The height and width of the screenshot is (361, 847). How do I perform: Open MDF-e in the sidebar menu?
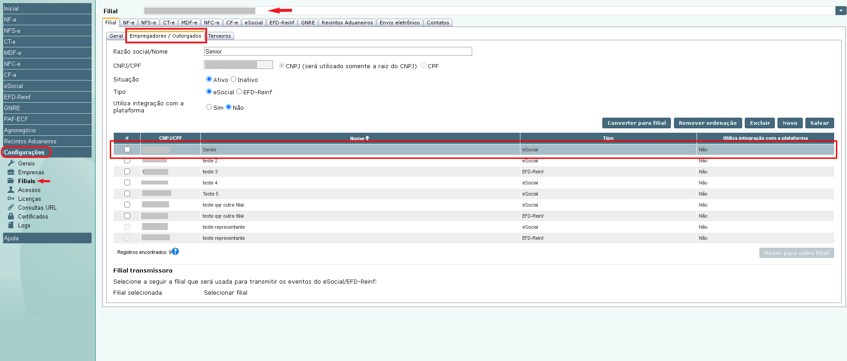tap(47, 53)
